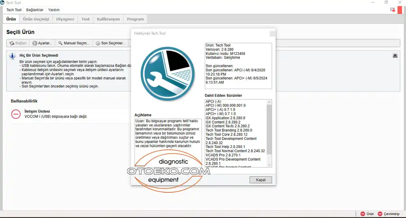Switch to the Kalibrasyon tab

[108, 19]
